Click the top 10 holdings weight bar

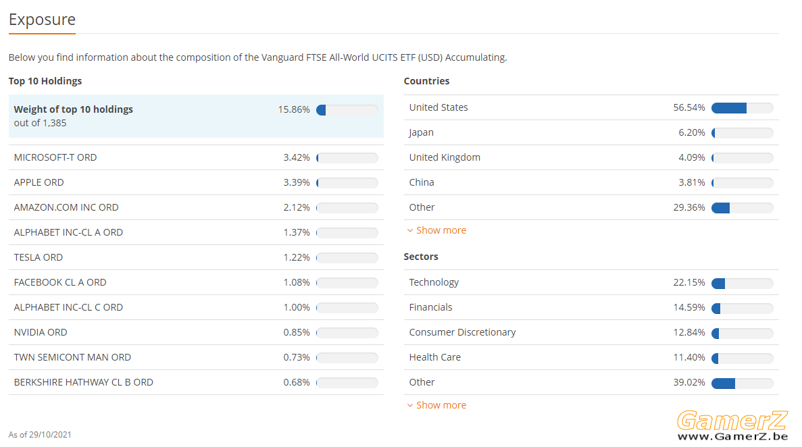(x=347, y=110)
